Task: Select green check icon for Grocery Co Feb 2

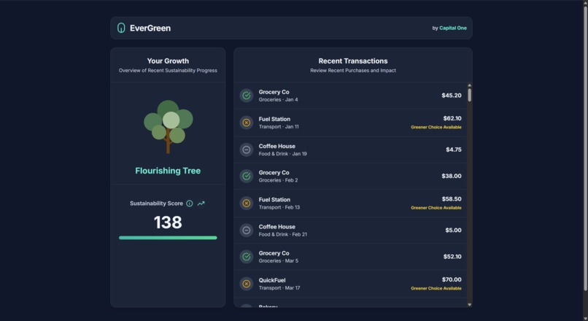Action: point(247,176)
